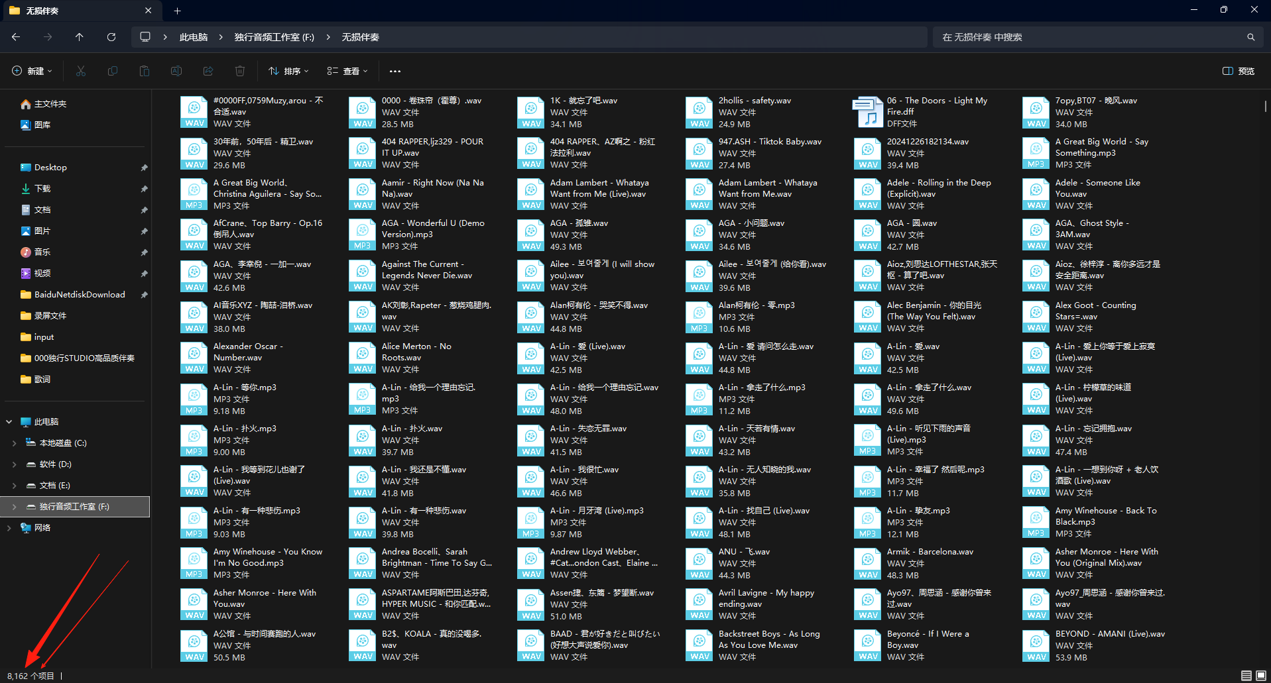Click the Cut scissors icon

click(81, 71)
